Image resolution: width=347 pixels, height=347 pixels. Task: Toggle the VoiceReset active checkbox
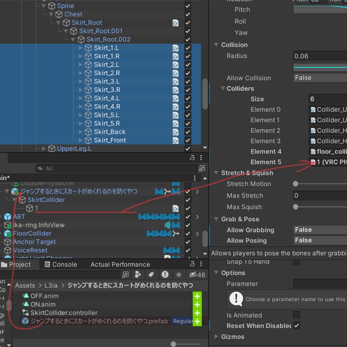tap(188, 250)
